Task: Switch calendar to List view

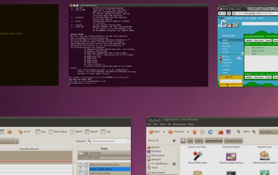Action: (x=105, y=131)
